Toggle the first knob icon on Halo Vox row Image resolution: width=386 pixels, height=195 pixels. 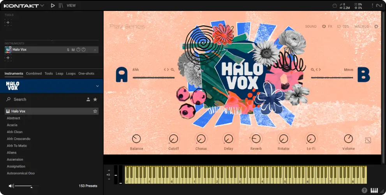point(78,50)
